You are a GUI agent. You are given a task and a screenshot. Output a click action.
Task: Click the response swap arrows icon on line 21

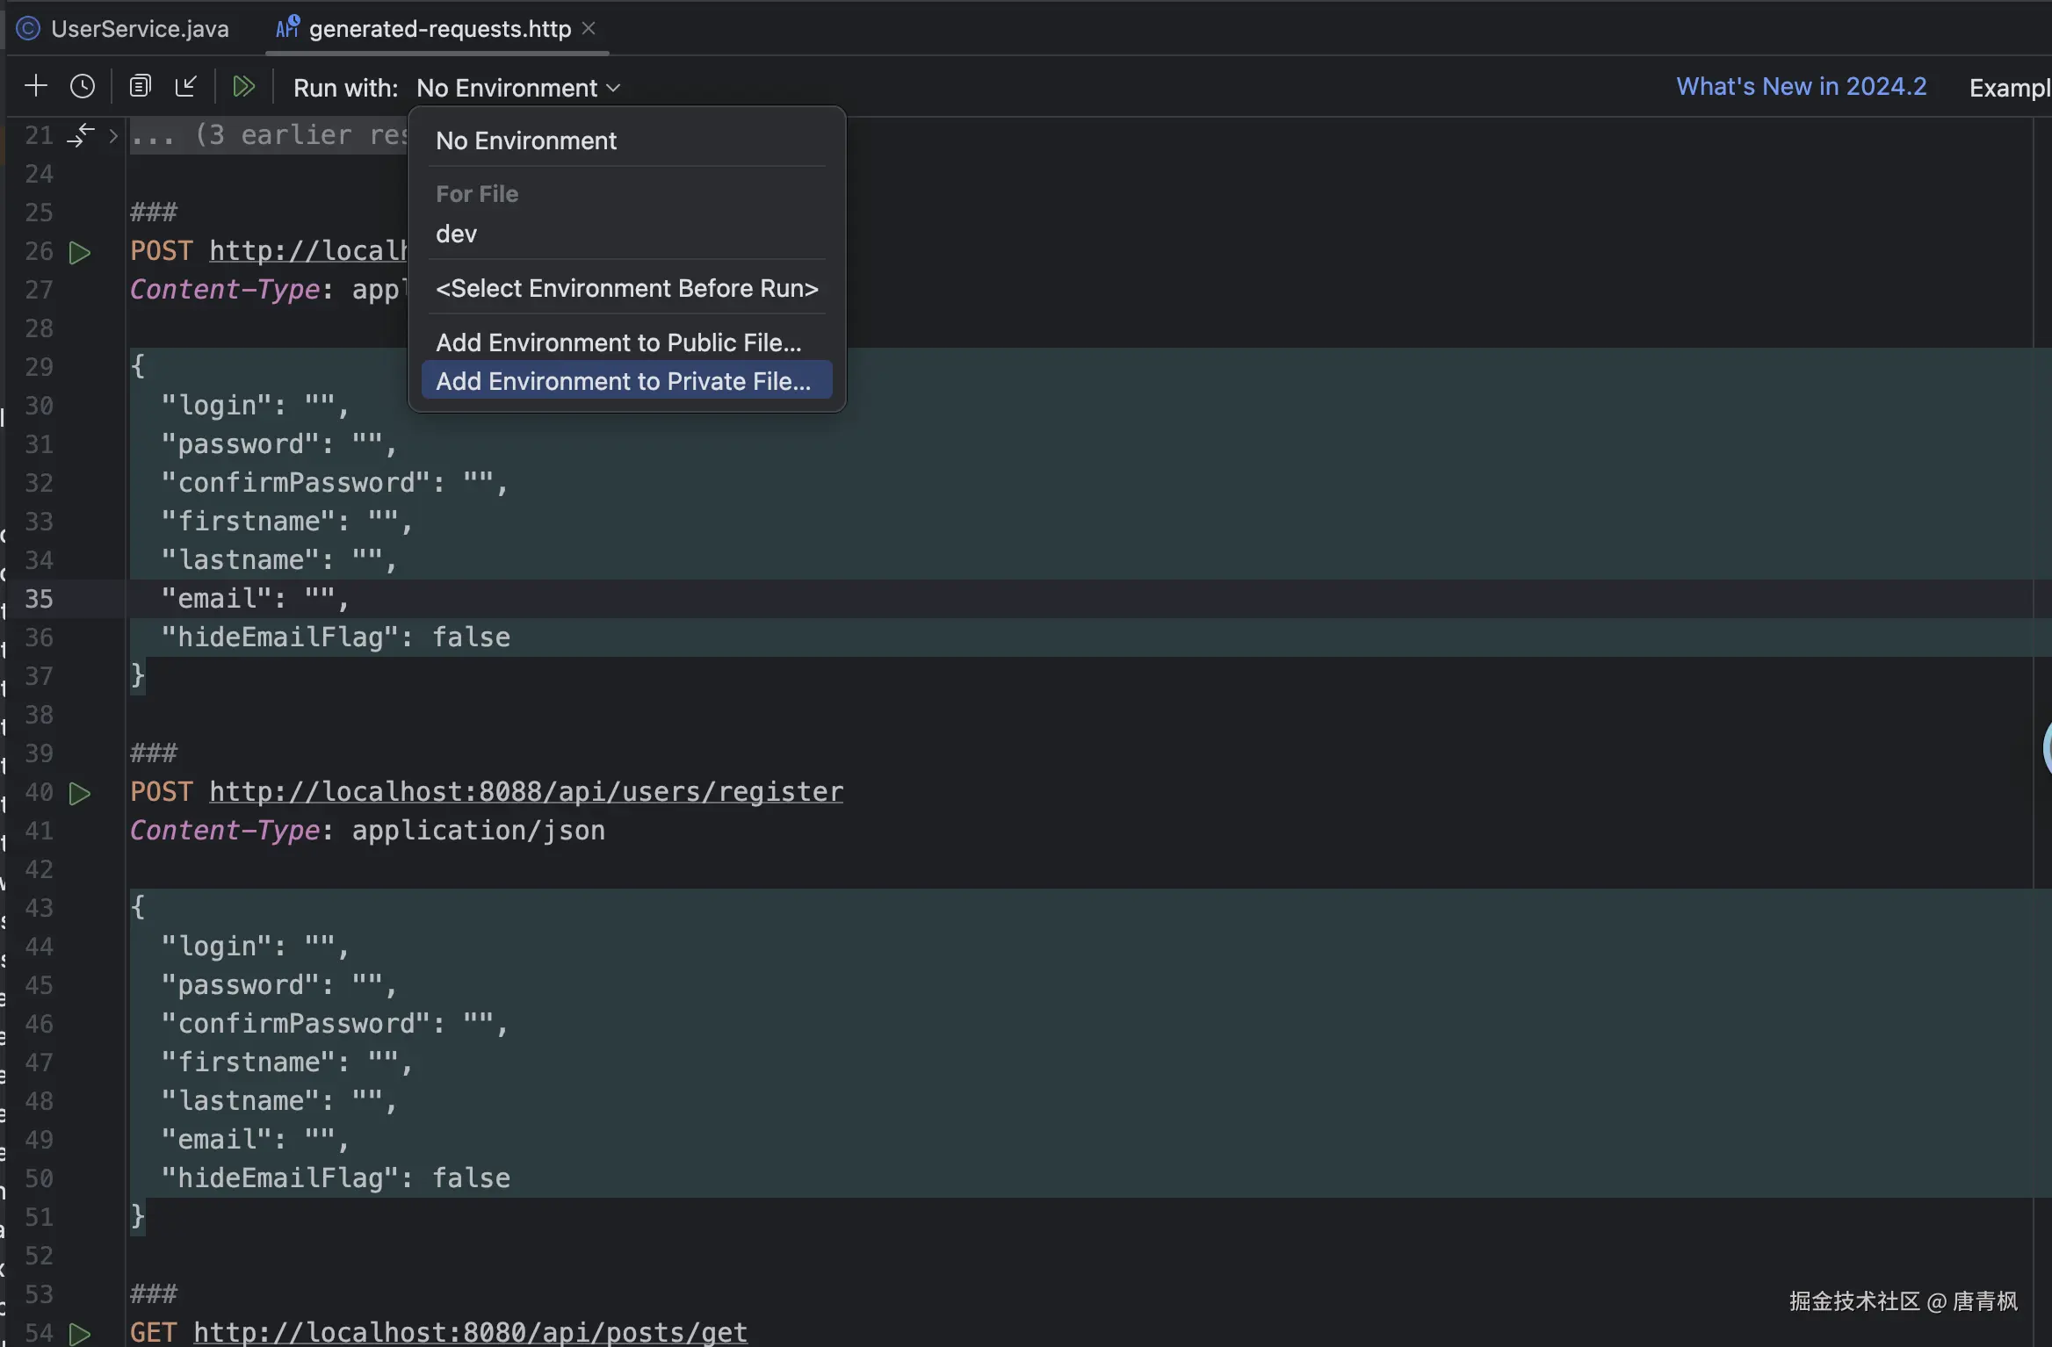pyautogui.click(x=81, y=135)
